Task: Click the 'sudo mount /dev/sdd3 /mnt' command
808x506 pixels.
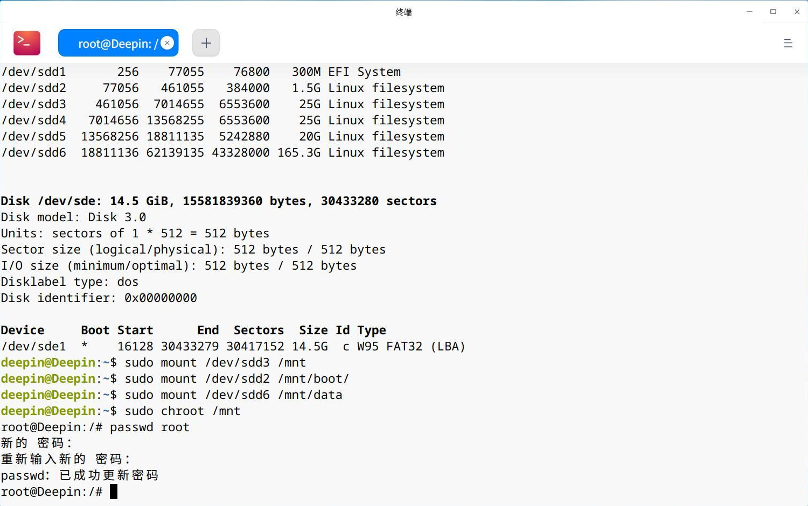Action: [x=215, y=363]
